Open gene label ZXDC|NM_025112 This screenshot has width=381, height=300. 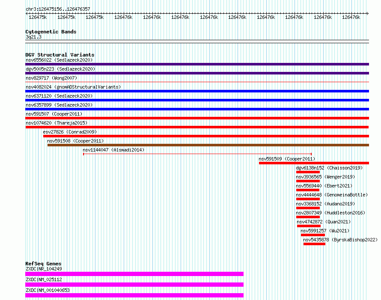[x=44, y=279]
